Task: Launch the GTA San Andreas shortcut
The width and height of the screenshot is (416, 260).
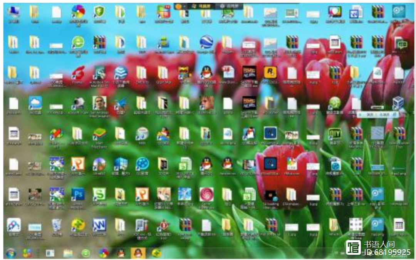Action: (x=99, y=103)
